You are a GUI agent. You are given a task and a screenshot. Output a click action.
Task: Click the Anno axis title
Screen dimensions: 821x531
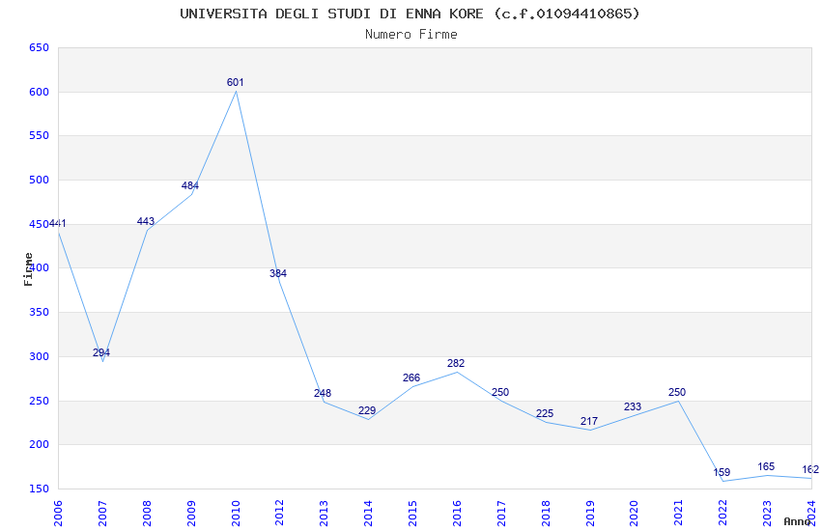[x=797, y=521]
